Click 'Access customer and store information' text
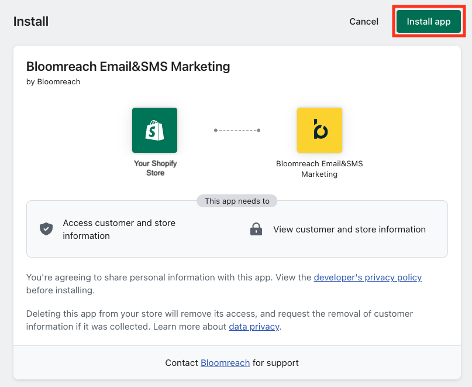472x387 pixels. (119, 230)
